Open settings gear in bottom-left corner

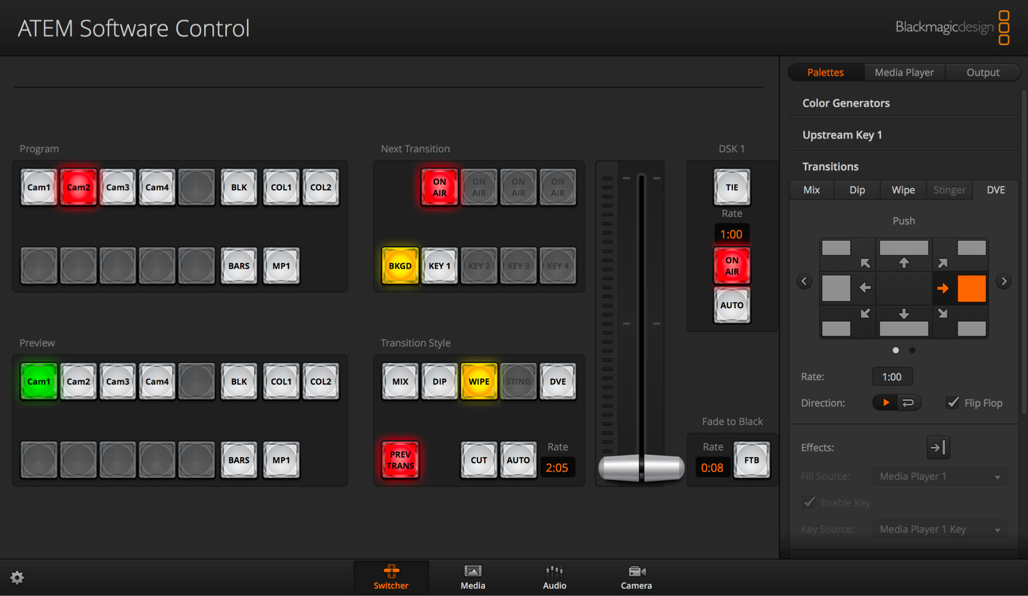click(x=17, y=578)
